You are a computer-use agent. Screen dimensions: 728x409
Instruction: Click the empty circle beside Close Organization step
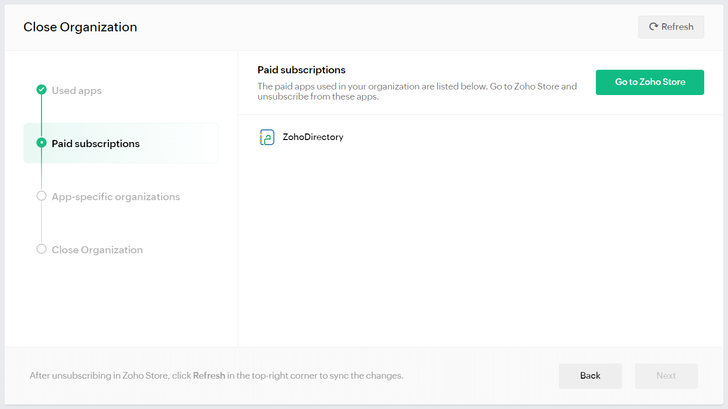42,249
